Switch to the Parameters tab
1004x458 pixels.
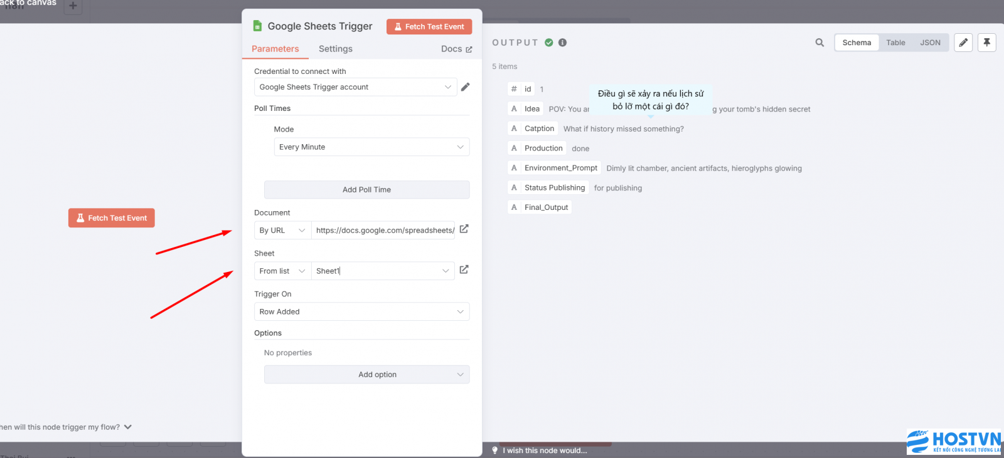pos(275,49)
